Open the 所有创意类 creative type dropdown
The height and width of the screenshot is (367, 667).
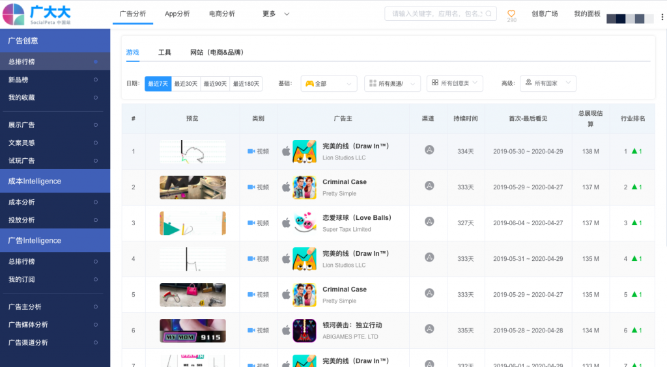click(455, 83)
